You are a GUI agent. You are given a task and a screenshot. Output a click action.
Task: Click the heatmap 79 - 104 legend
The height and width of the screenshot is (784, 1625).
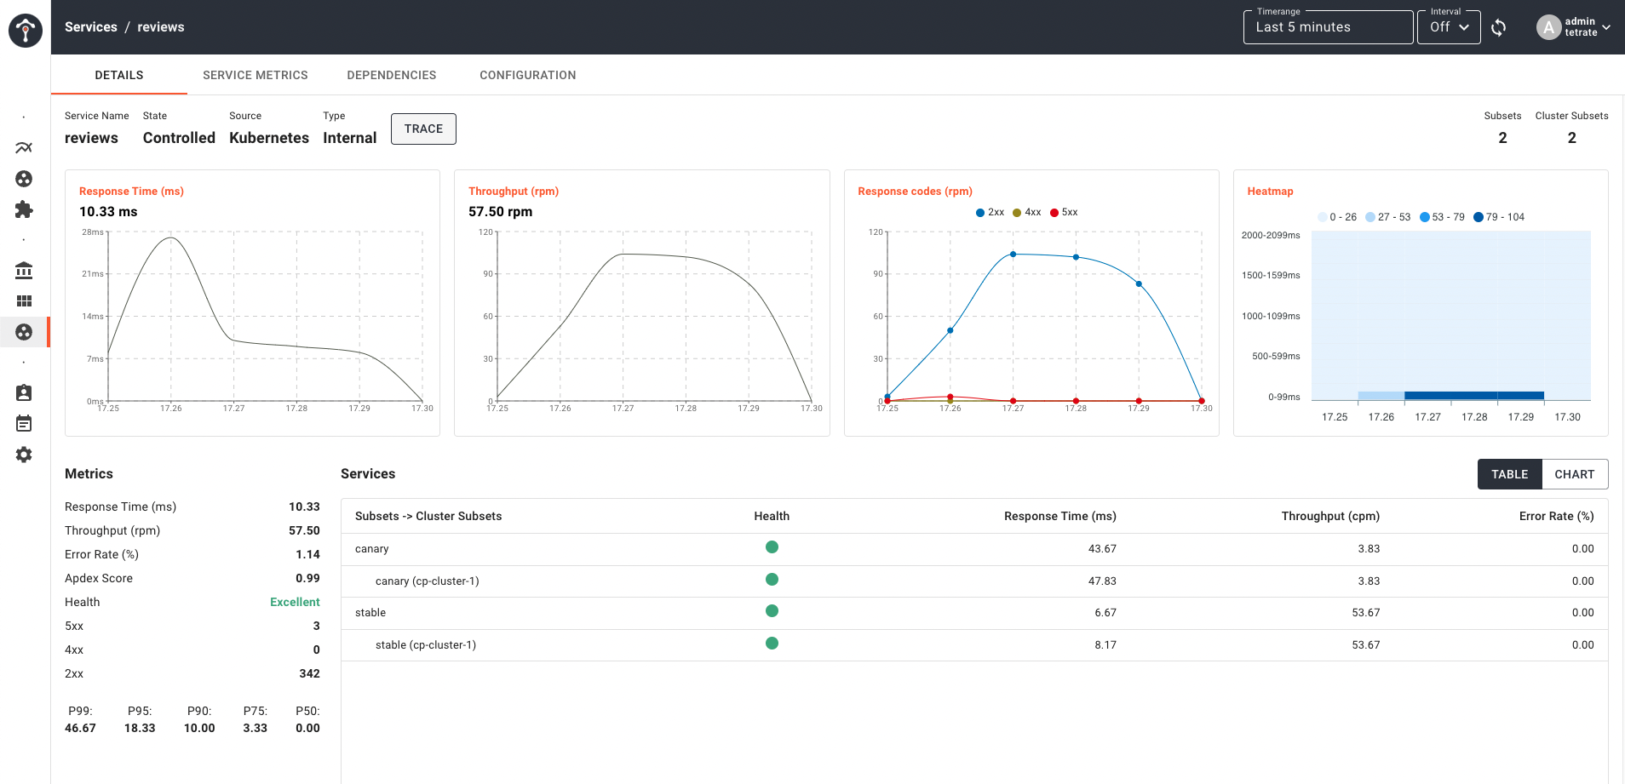1499,217
